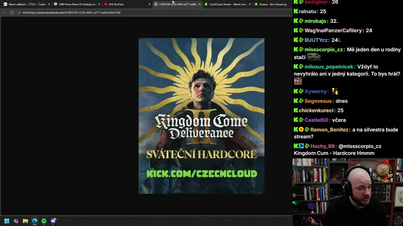Image resolution: width=403 pixels, height=226 pixels.
Task: Close the YouTube tab
Action: coord(149,4)
